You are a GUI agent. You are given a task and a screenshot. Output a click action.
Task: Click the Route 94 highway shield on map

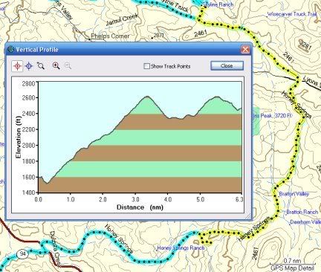click(23, 254)
